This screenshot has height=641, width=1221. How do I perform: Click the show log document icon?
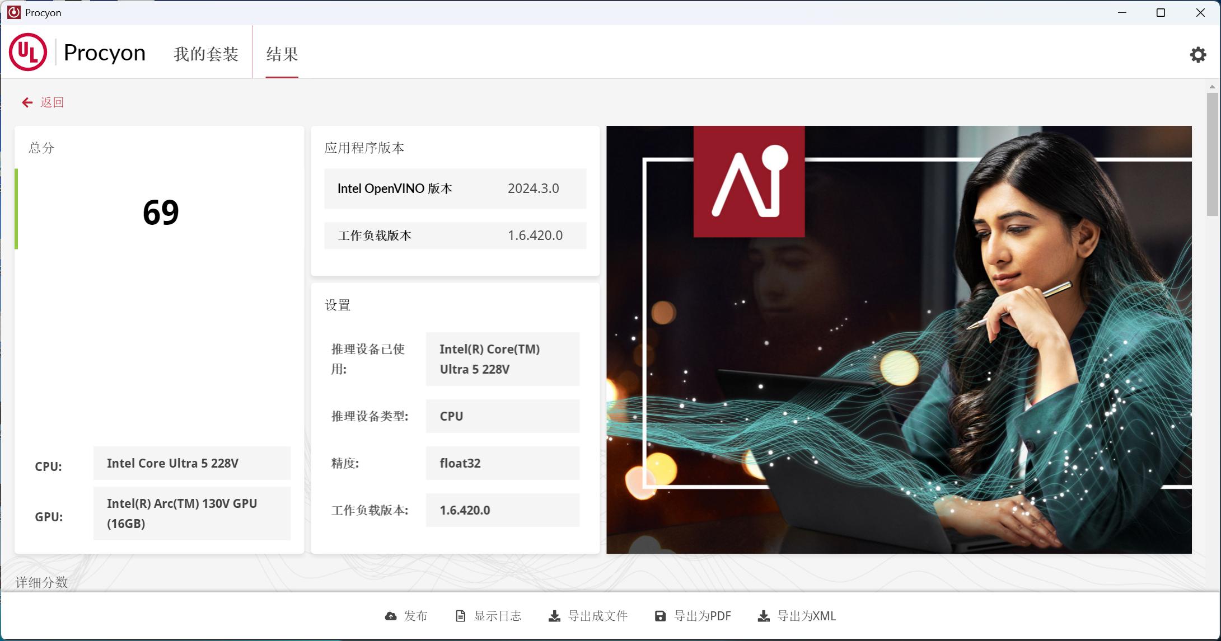coord(460,616)
